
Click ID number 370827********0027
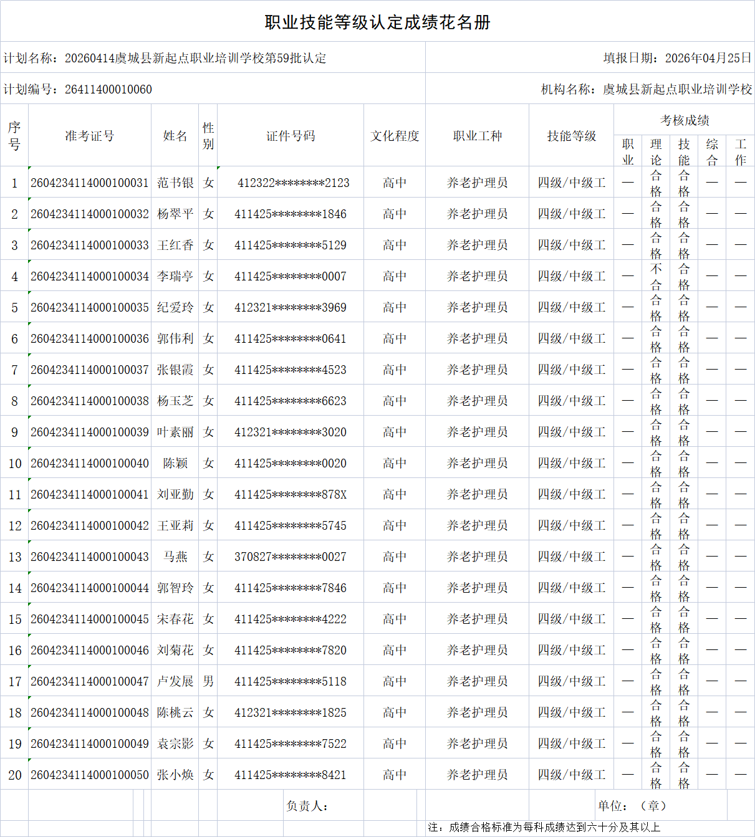click(291, 557)
